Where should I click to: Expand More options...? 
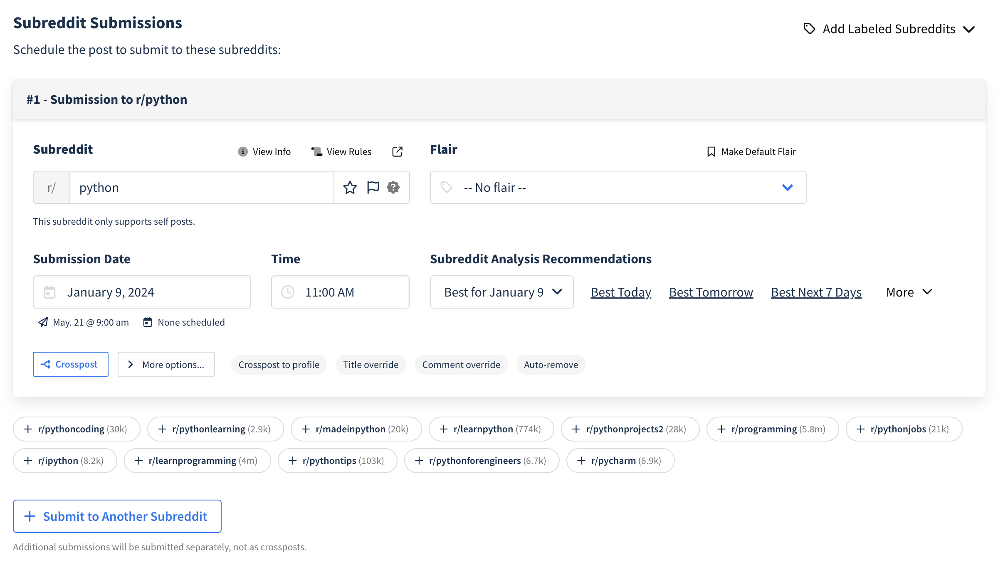pyautogui.click(x=166, y=364)
